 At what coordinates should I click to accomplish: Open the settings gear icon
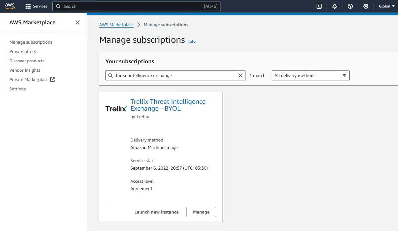366,6
